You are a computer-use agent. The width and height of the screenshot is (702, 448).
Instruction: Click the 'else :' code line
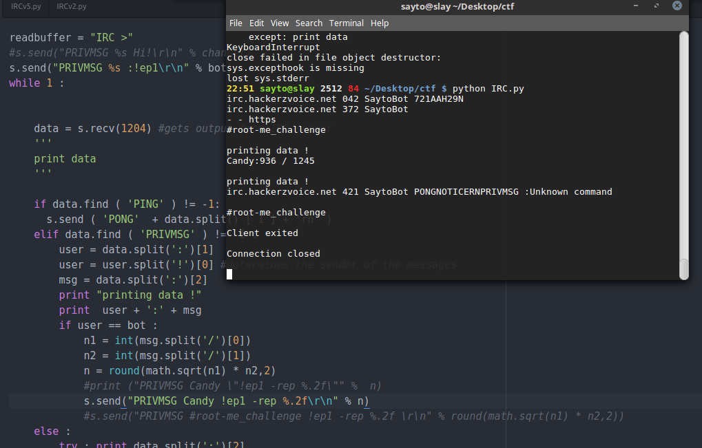(x=52, y=431)
